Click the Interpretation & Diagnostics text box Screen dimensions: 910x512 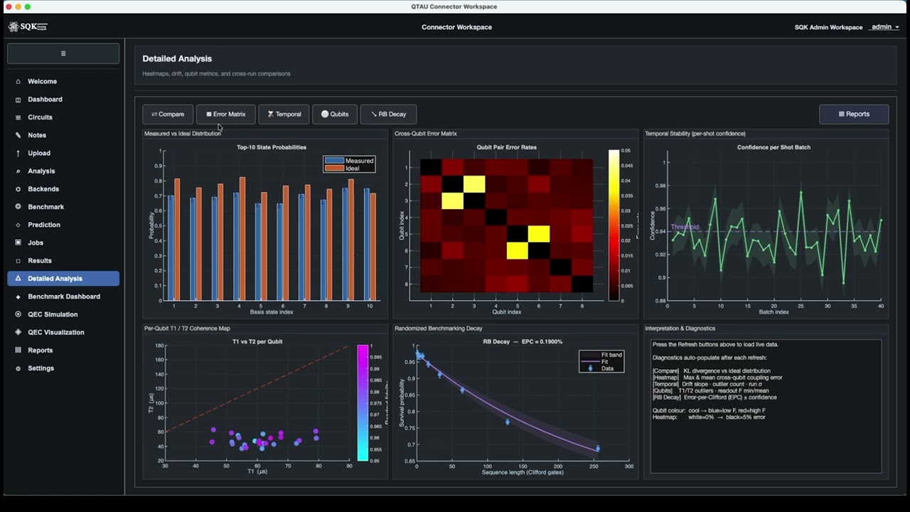(766, 405)
